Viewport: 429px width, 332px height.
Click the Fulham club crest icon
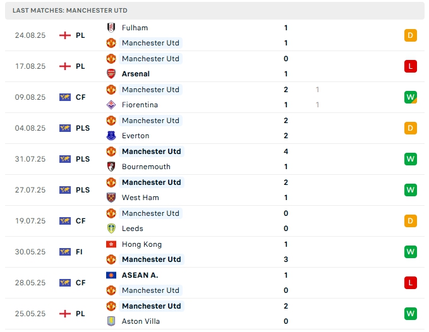pyautogui.click(x=111, y=28)
